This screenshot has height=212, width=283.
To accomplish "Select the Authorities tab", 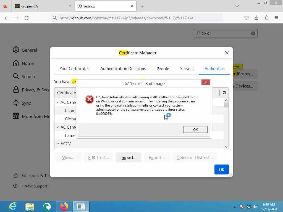I will (x=214, y=69).
